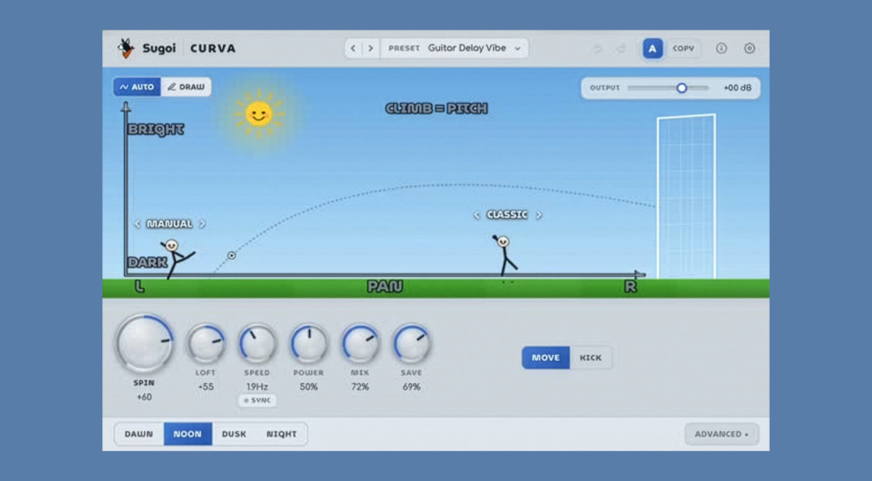Click the 19Hz SPEED value

coord(257,387)
